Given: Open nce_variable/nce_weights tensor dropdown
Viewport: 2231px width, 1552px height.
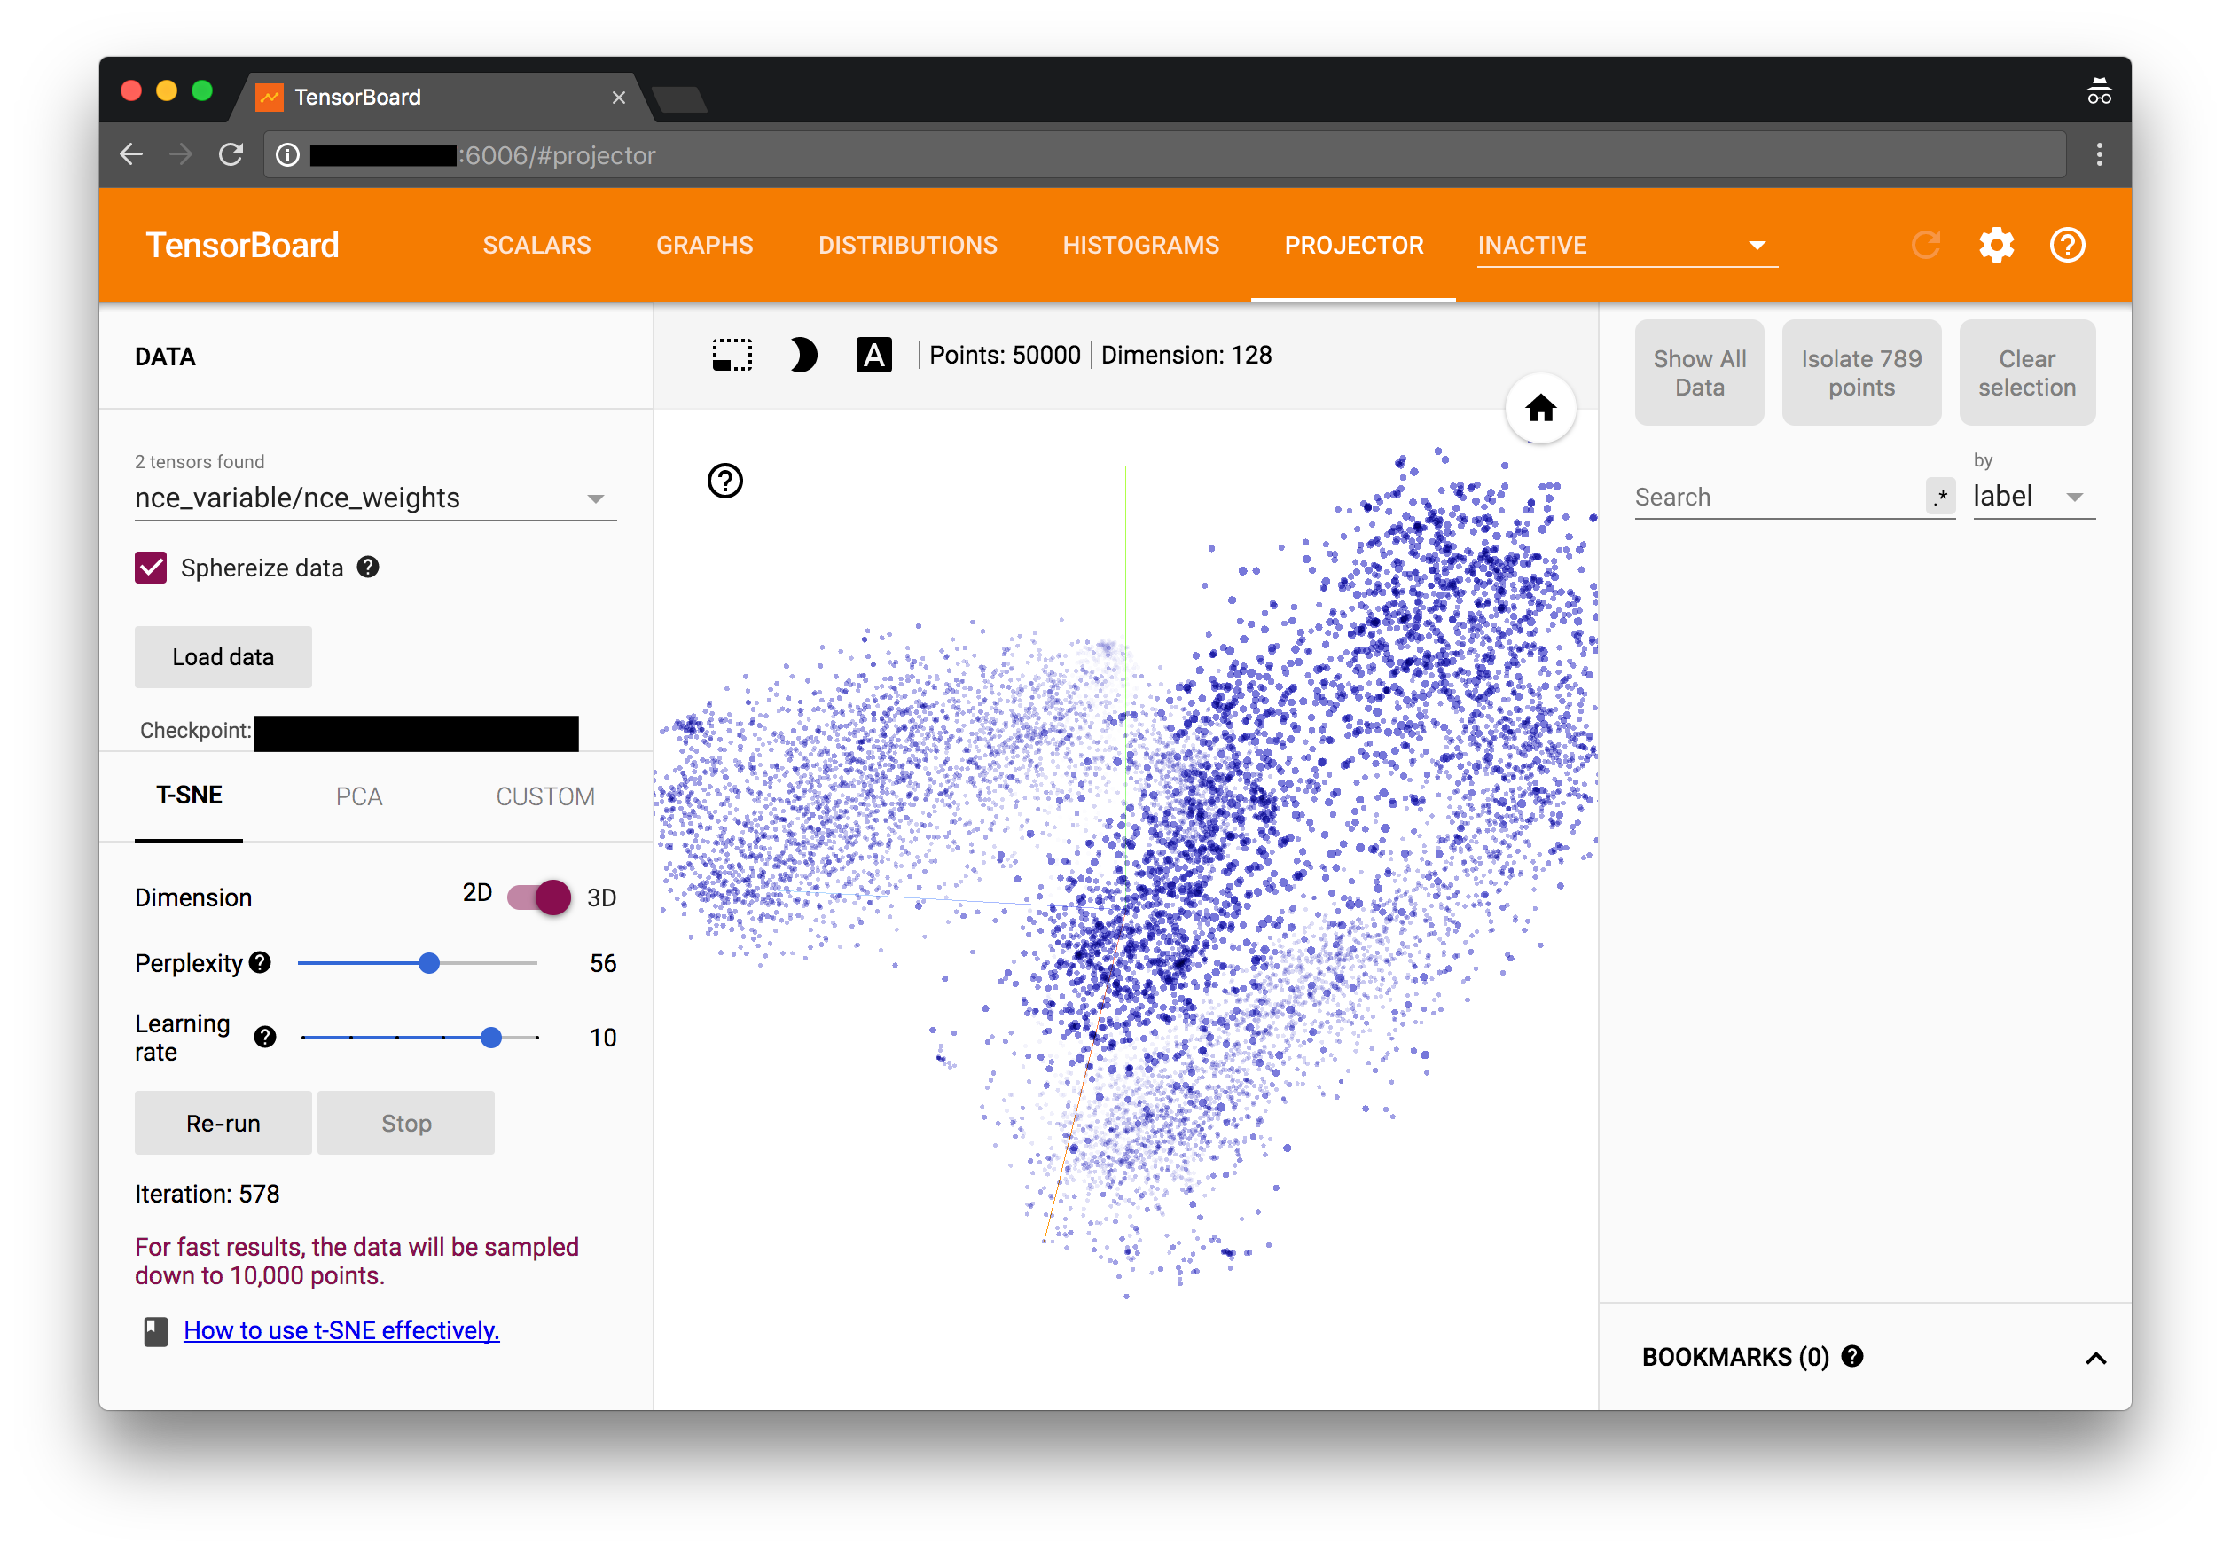Looking at the screenshot, I should [x=375, y=498].
